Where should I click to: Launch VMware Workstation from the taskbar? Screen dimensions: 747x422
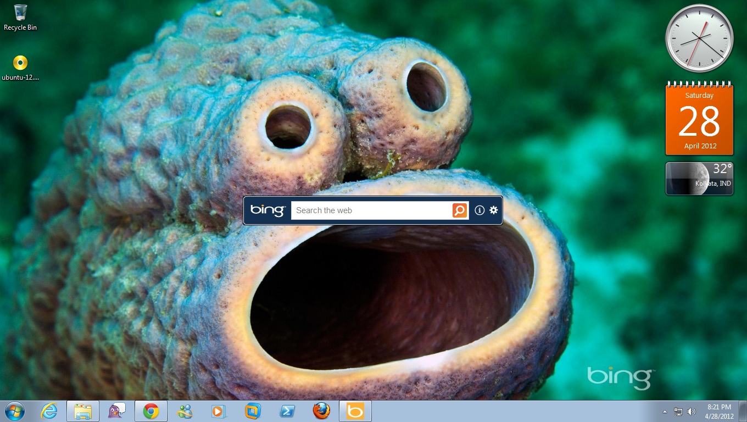(253, 410)
